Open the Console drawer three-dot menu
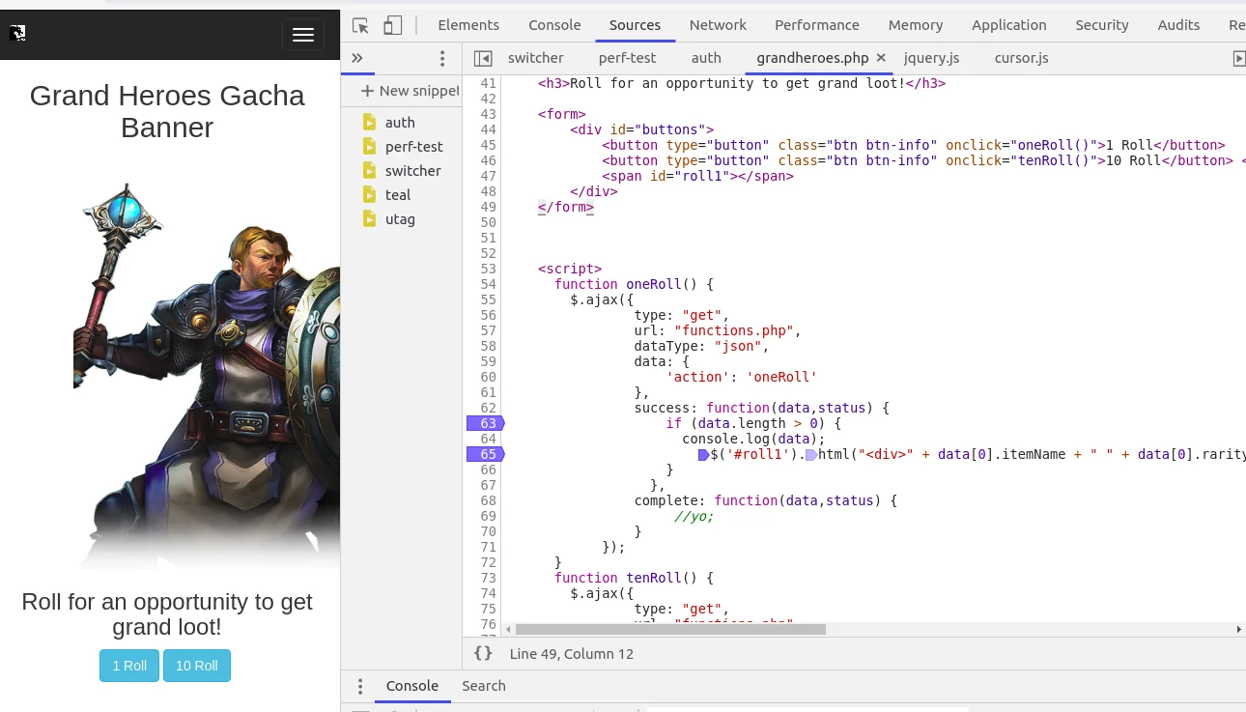 pos(360,686)
